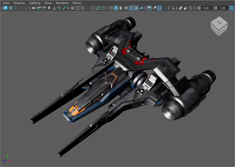Screen dimensions: 235x167
Task: Open the Show menu
Action: [x=48, y=3]
